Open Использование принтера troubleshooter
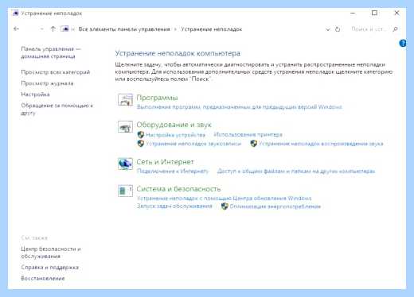This screenshot has width=414, height=297. pos(248,135)
